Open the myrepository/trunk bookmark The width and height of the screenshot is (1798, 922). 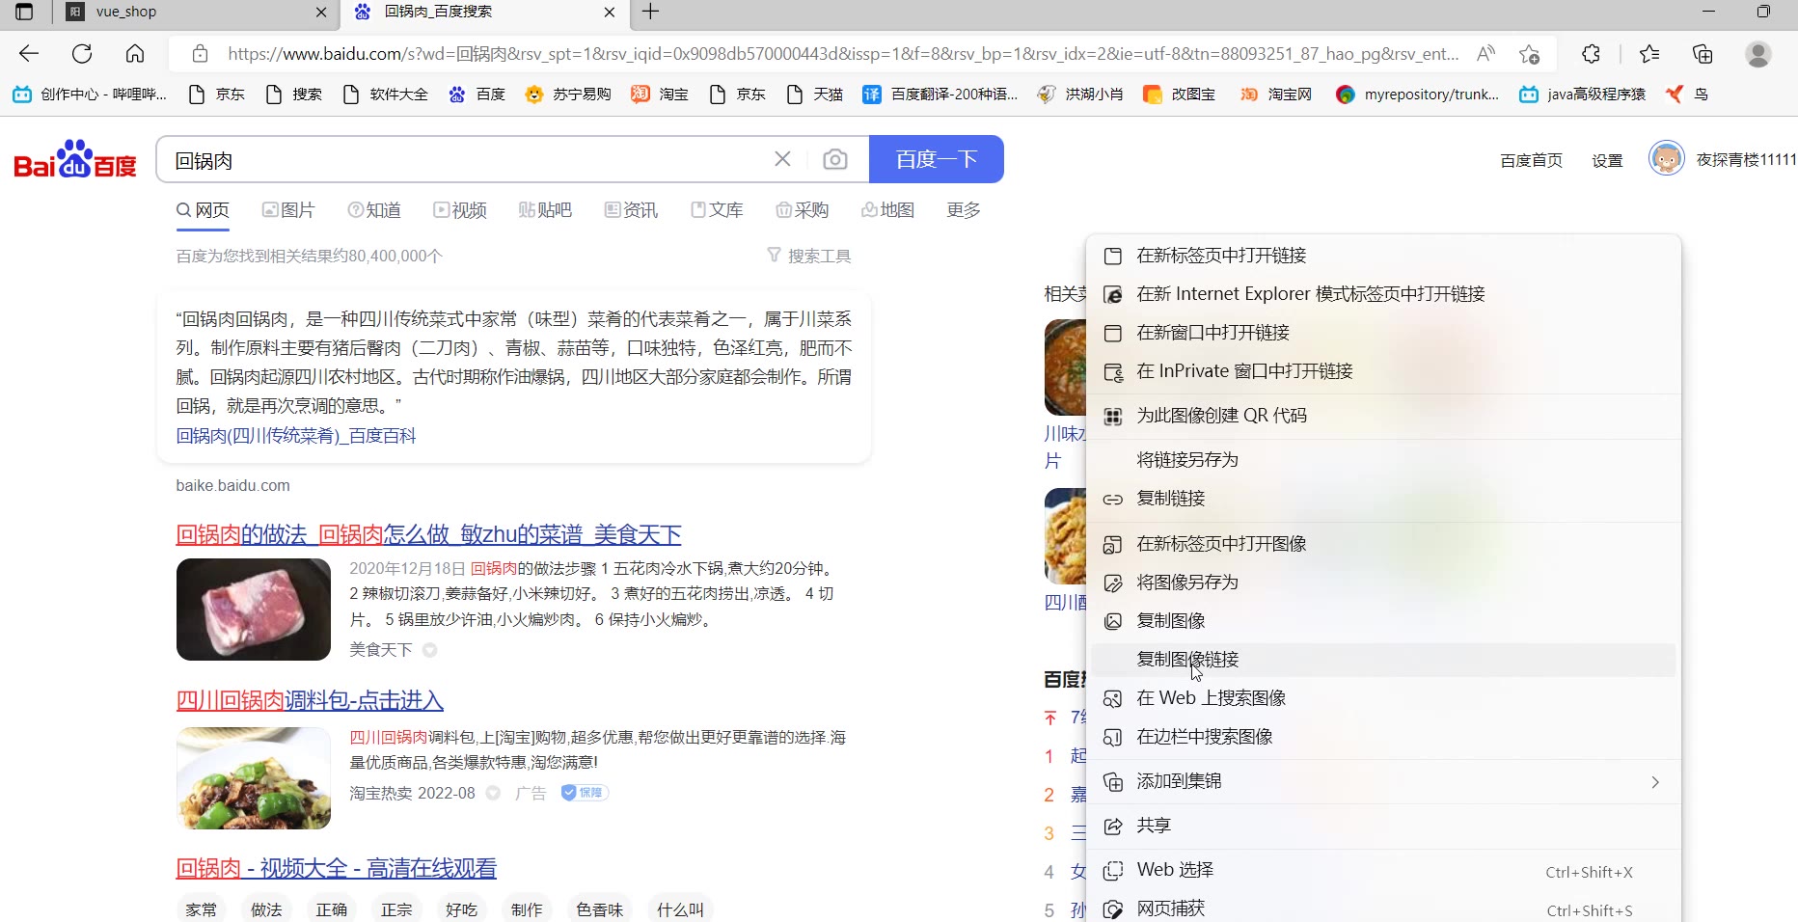[x=1417, y=95]
